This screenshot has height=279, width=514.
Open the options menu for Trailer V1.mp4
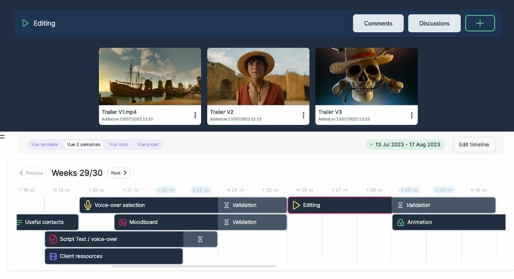[x=195, y=115]
